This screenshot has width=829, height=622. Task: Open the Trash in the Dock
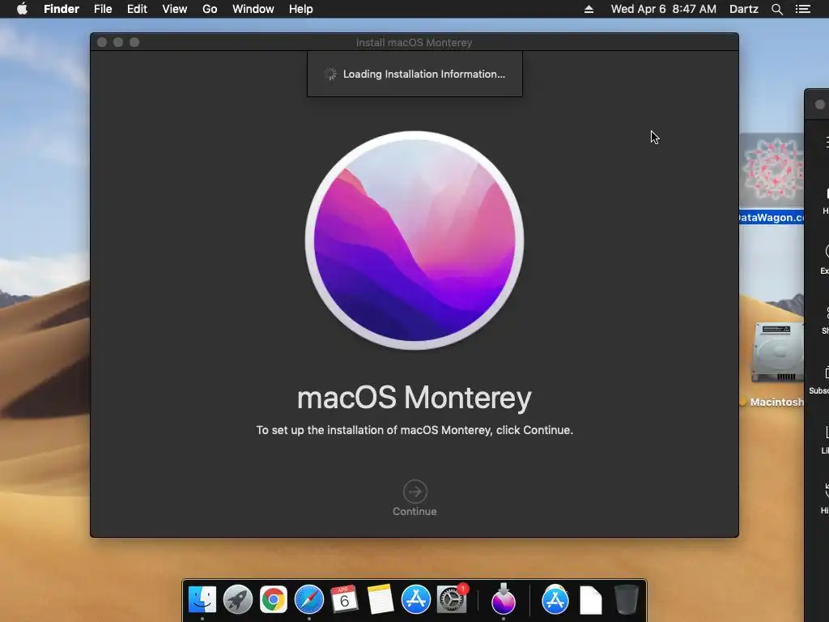pyautogui.click(x=626, y=599)
